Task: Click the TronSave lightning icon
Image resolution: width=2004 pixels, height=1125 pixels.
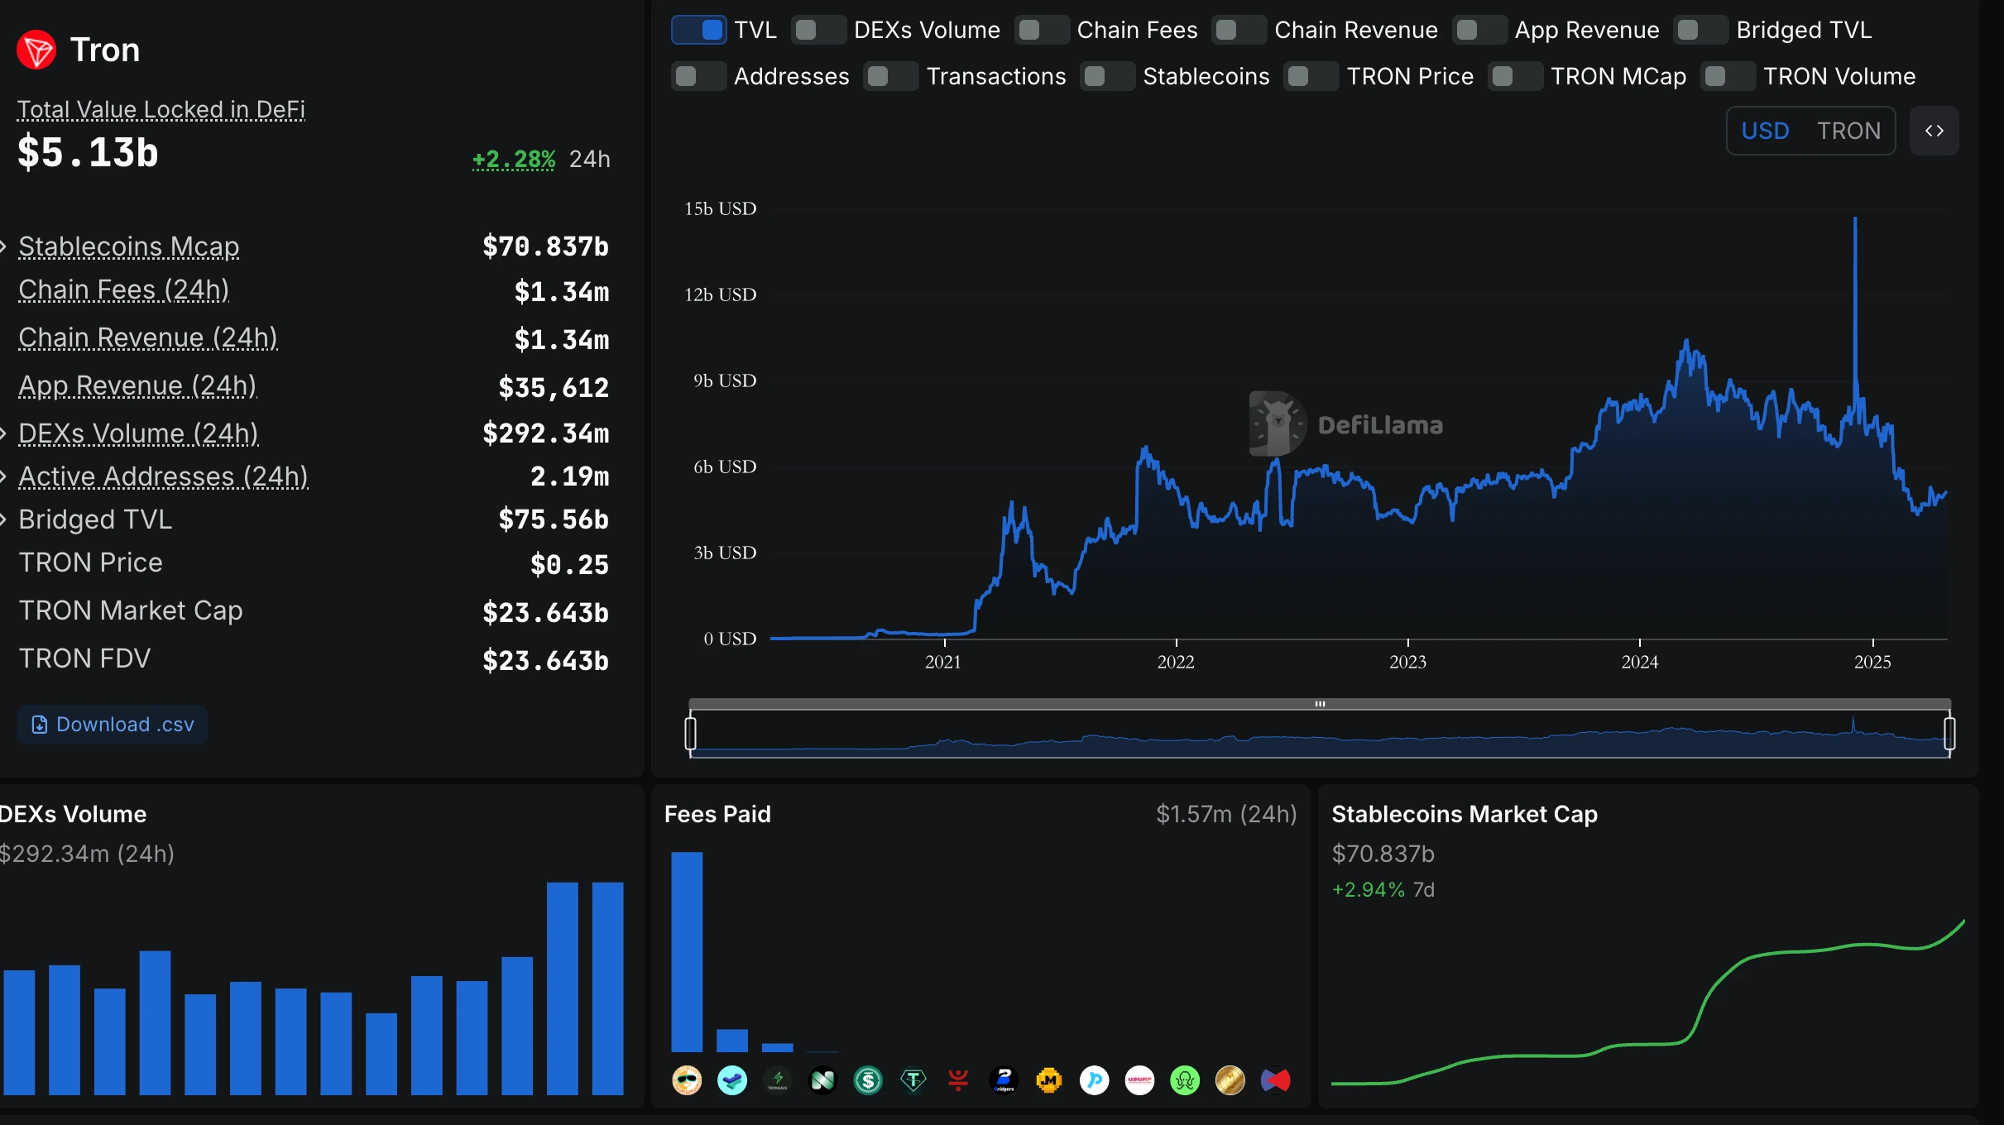Action: [778, 1080]
